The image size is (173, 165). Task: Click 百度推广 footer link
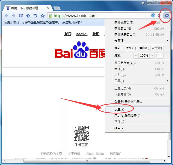tap(116, 154)
